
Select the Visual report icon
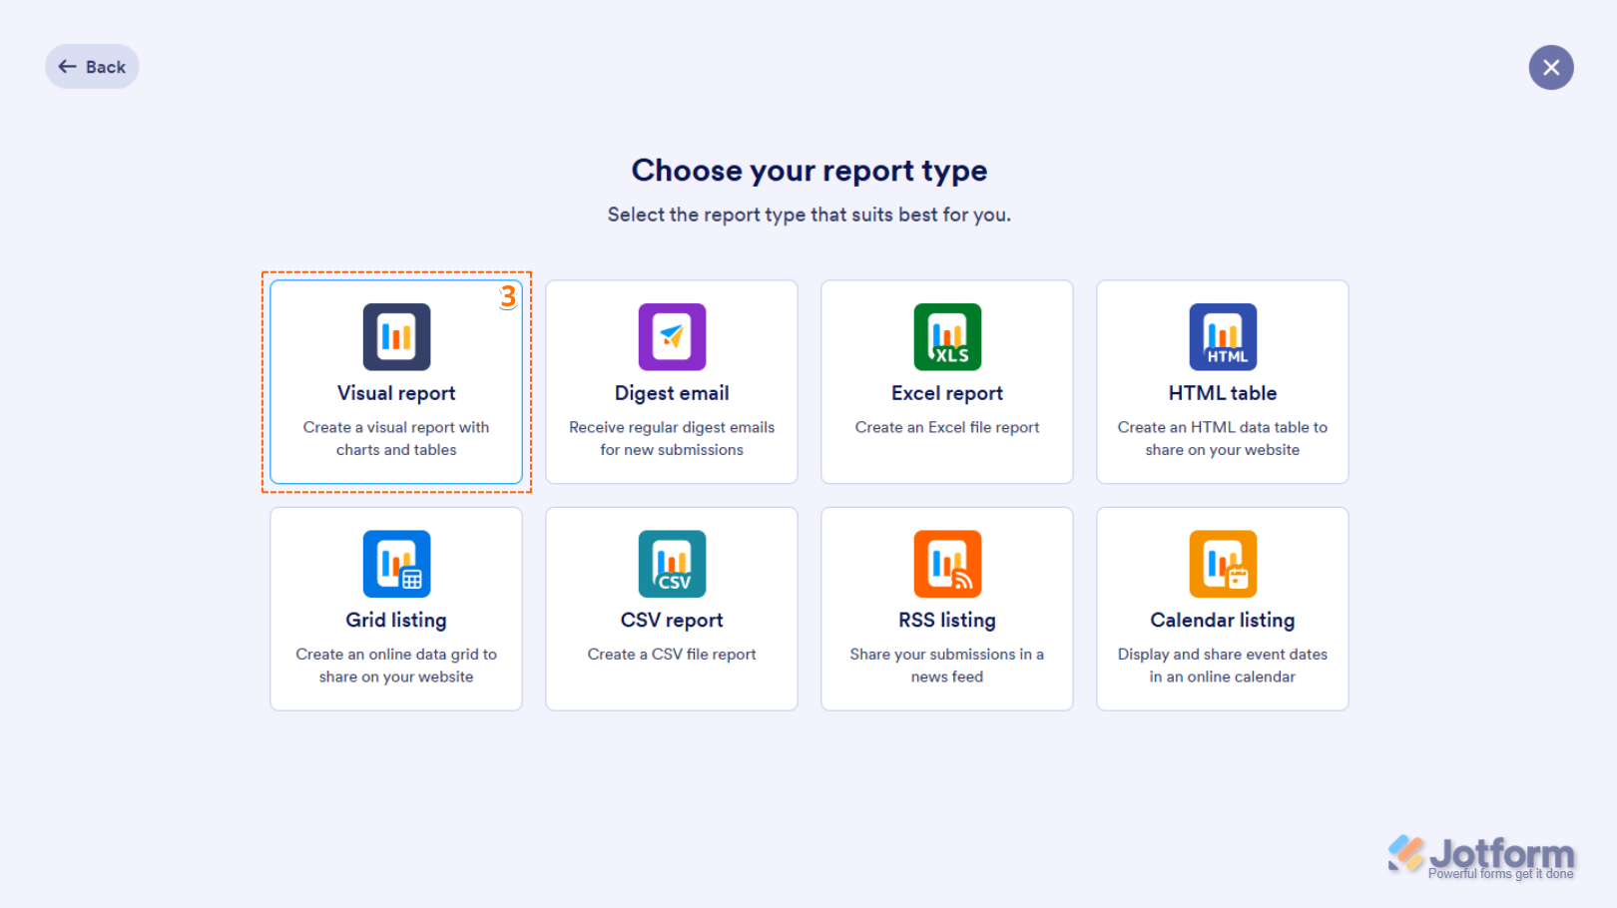(x=396, y=337)
